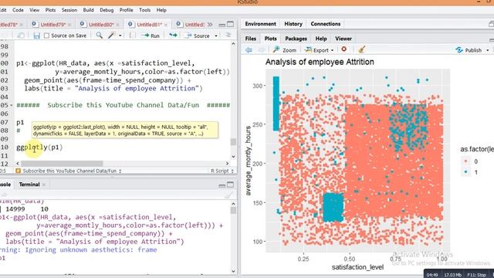Click the Publish button
The width and height of the screenshot is (494, 278).
(469, 49)
